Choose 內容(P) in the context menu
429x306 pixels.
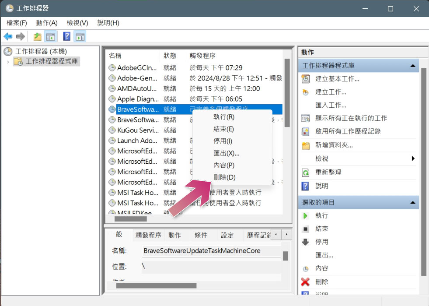pos(232,165)
